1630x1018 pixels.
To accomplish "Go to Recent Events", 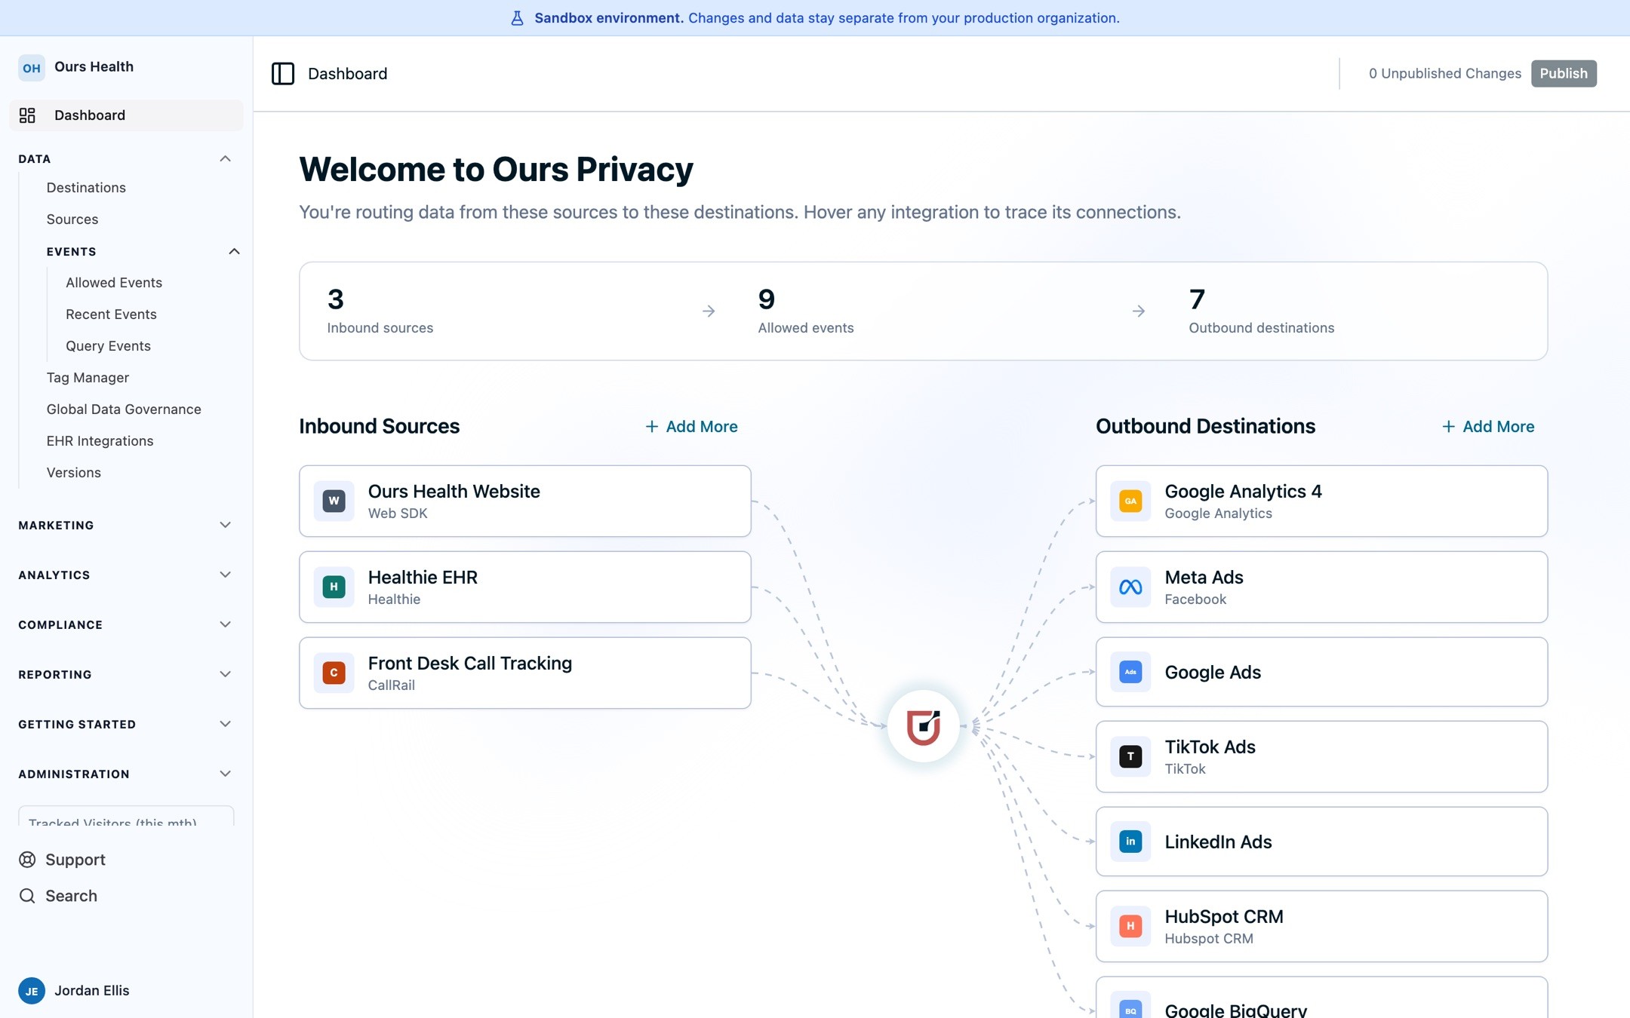I will pyautogui.click(x=111, y=314).
